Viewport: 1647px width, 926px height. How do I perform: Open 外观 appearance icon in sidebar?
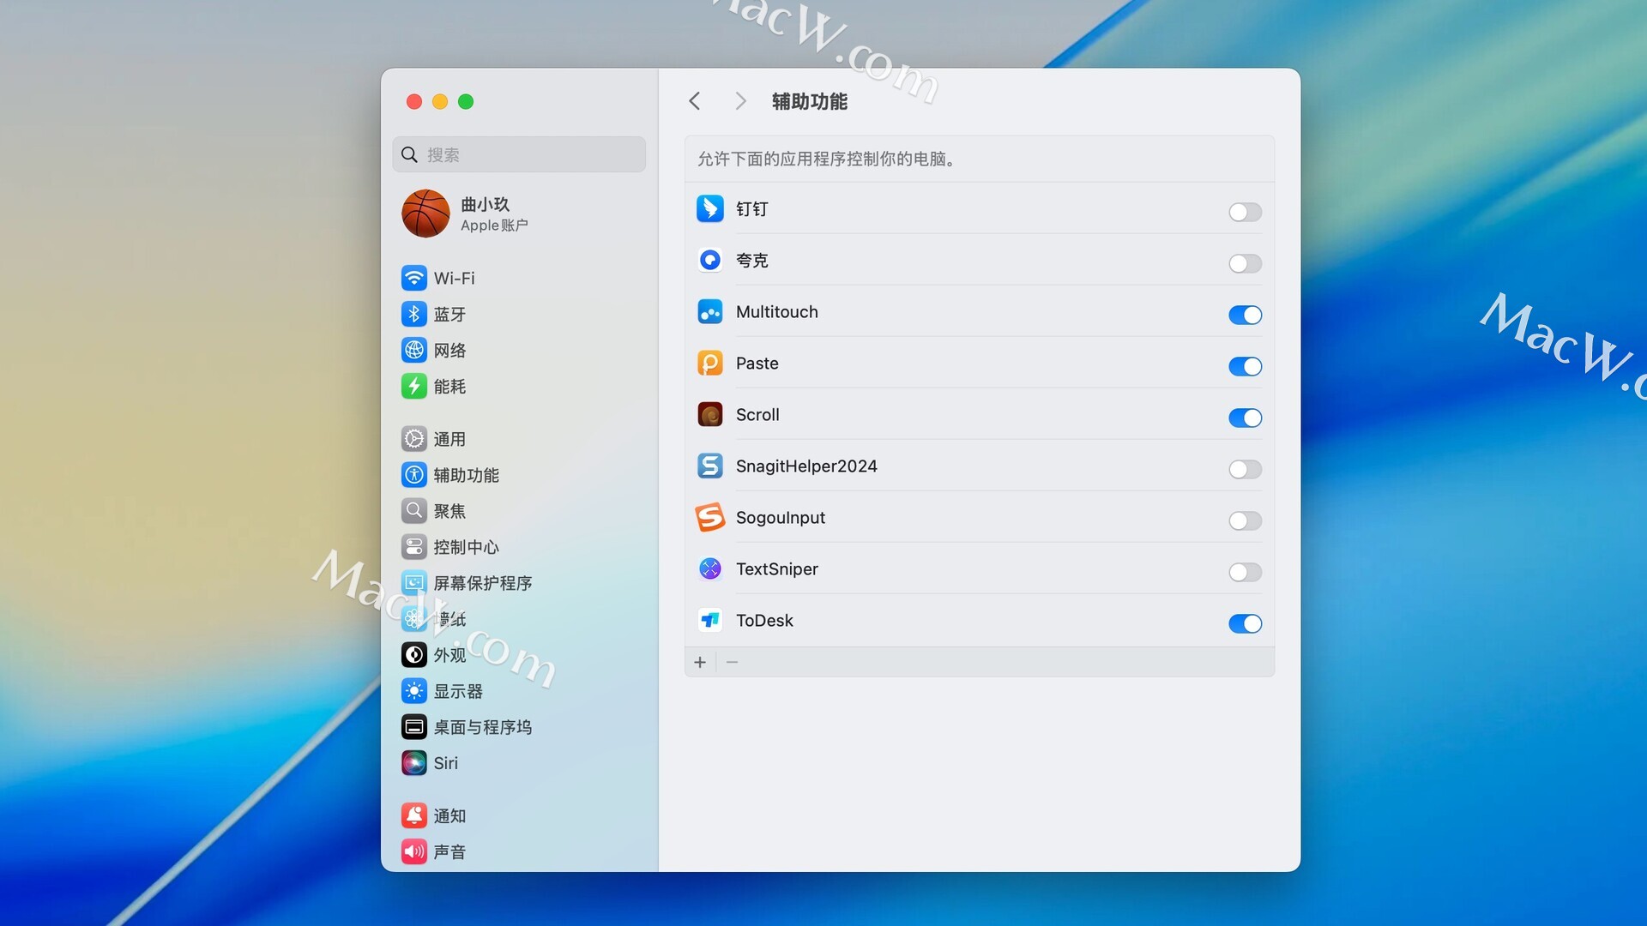point(414,655)
